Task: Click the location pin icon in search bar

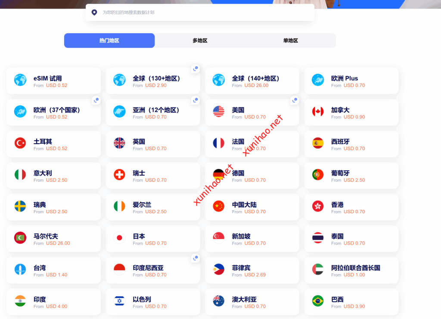Action: click(x=94, y=12)
